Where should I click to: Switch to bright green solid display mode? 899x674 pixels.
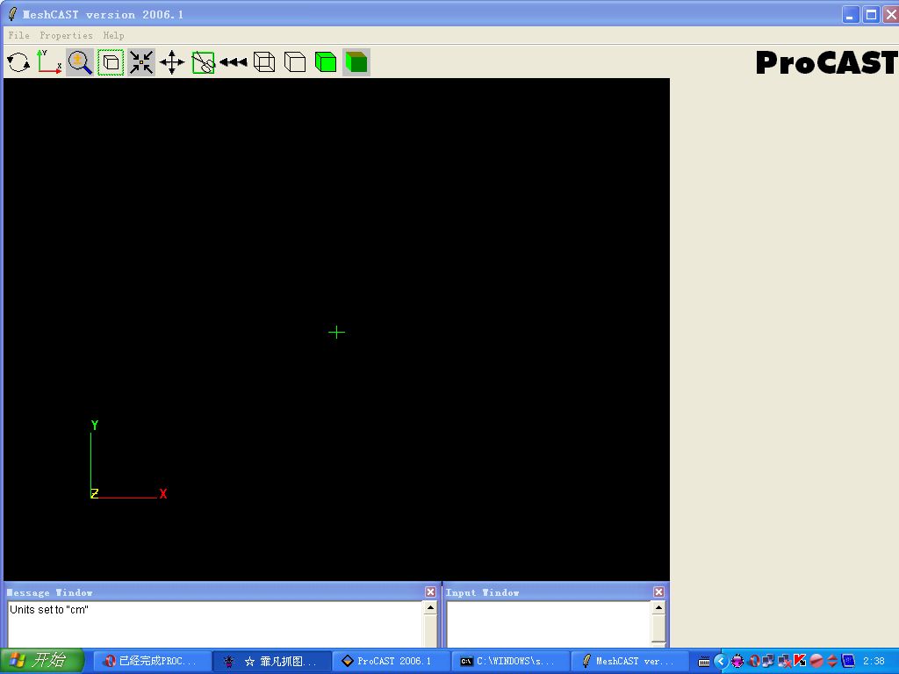[326, 62]
